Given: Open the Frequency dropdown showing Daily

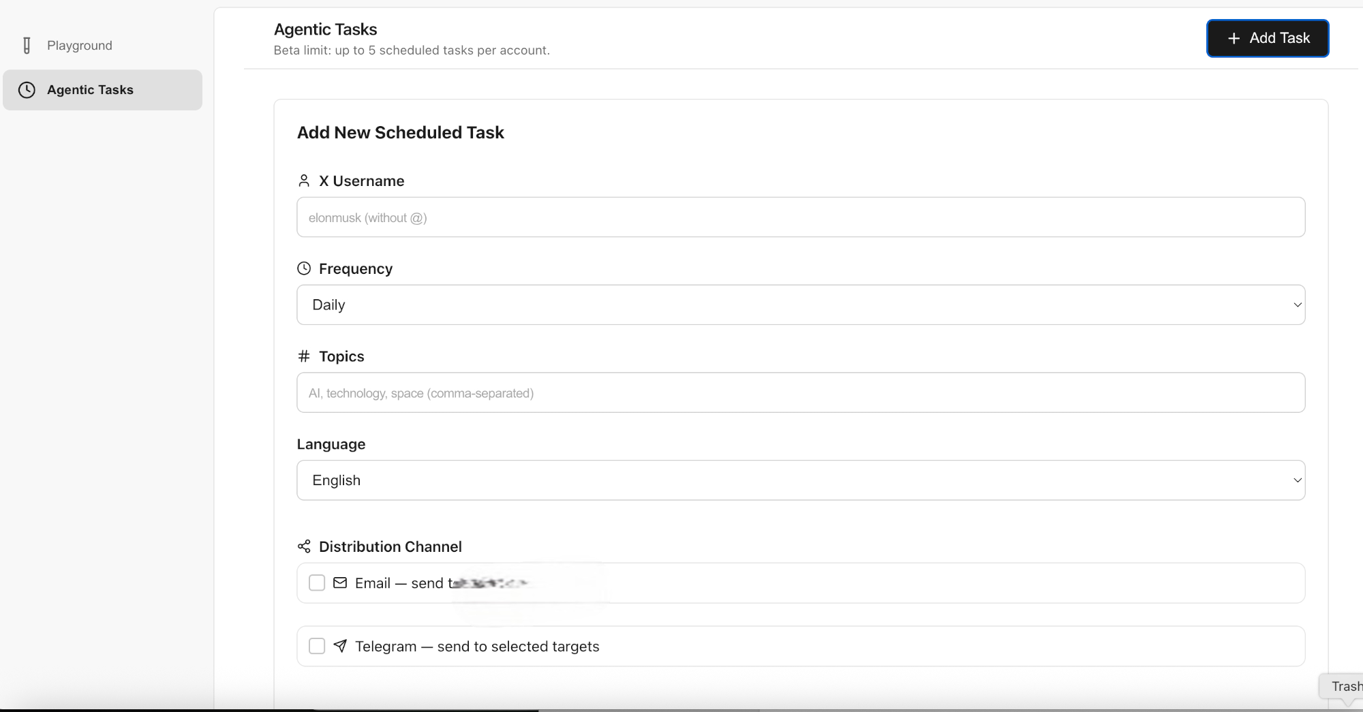Looking at the screenshot, I should click(x=800, y=305).
